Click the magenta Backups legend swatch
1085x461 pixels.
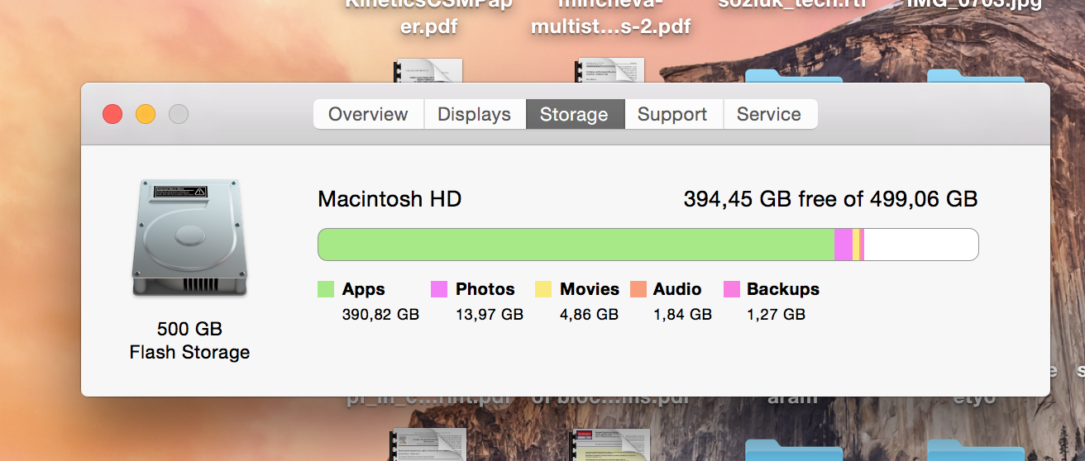(732, 289)
